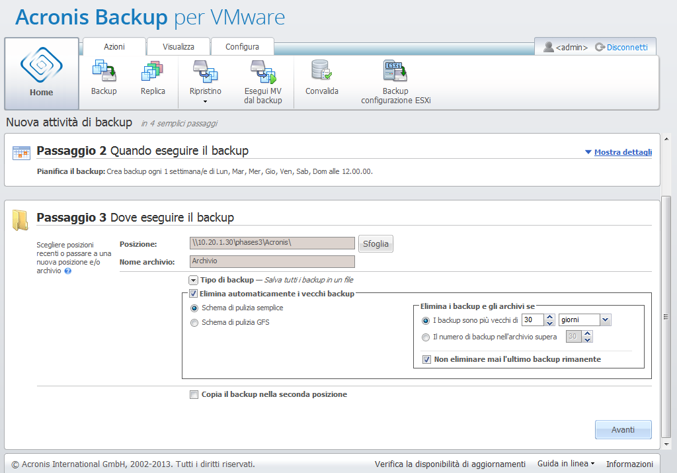This screenshot has width=677, height=473.
Task: Click the Pianifica il backup summary text
Action: tap(205, 171)
